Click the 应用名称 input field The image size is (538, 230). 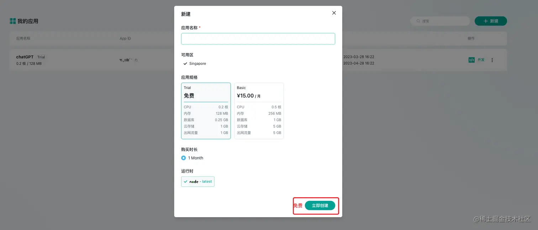coord(258,38)
